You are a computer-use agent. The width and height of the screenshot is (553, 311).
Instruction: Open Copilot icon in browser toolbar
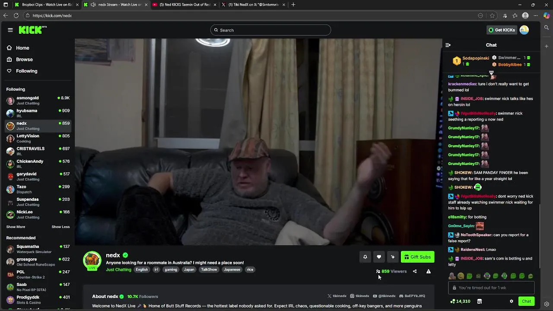coord(547,16)
